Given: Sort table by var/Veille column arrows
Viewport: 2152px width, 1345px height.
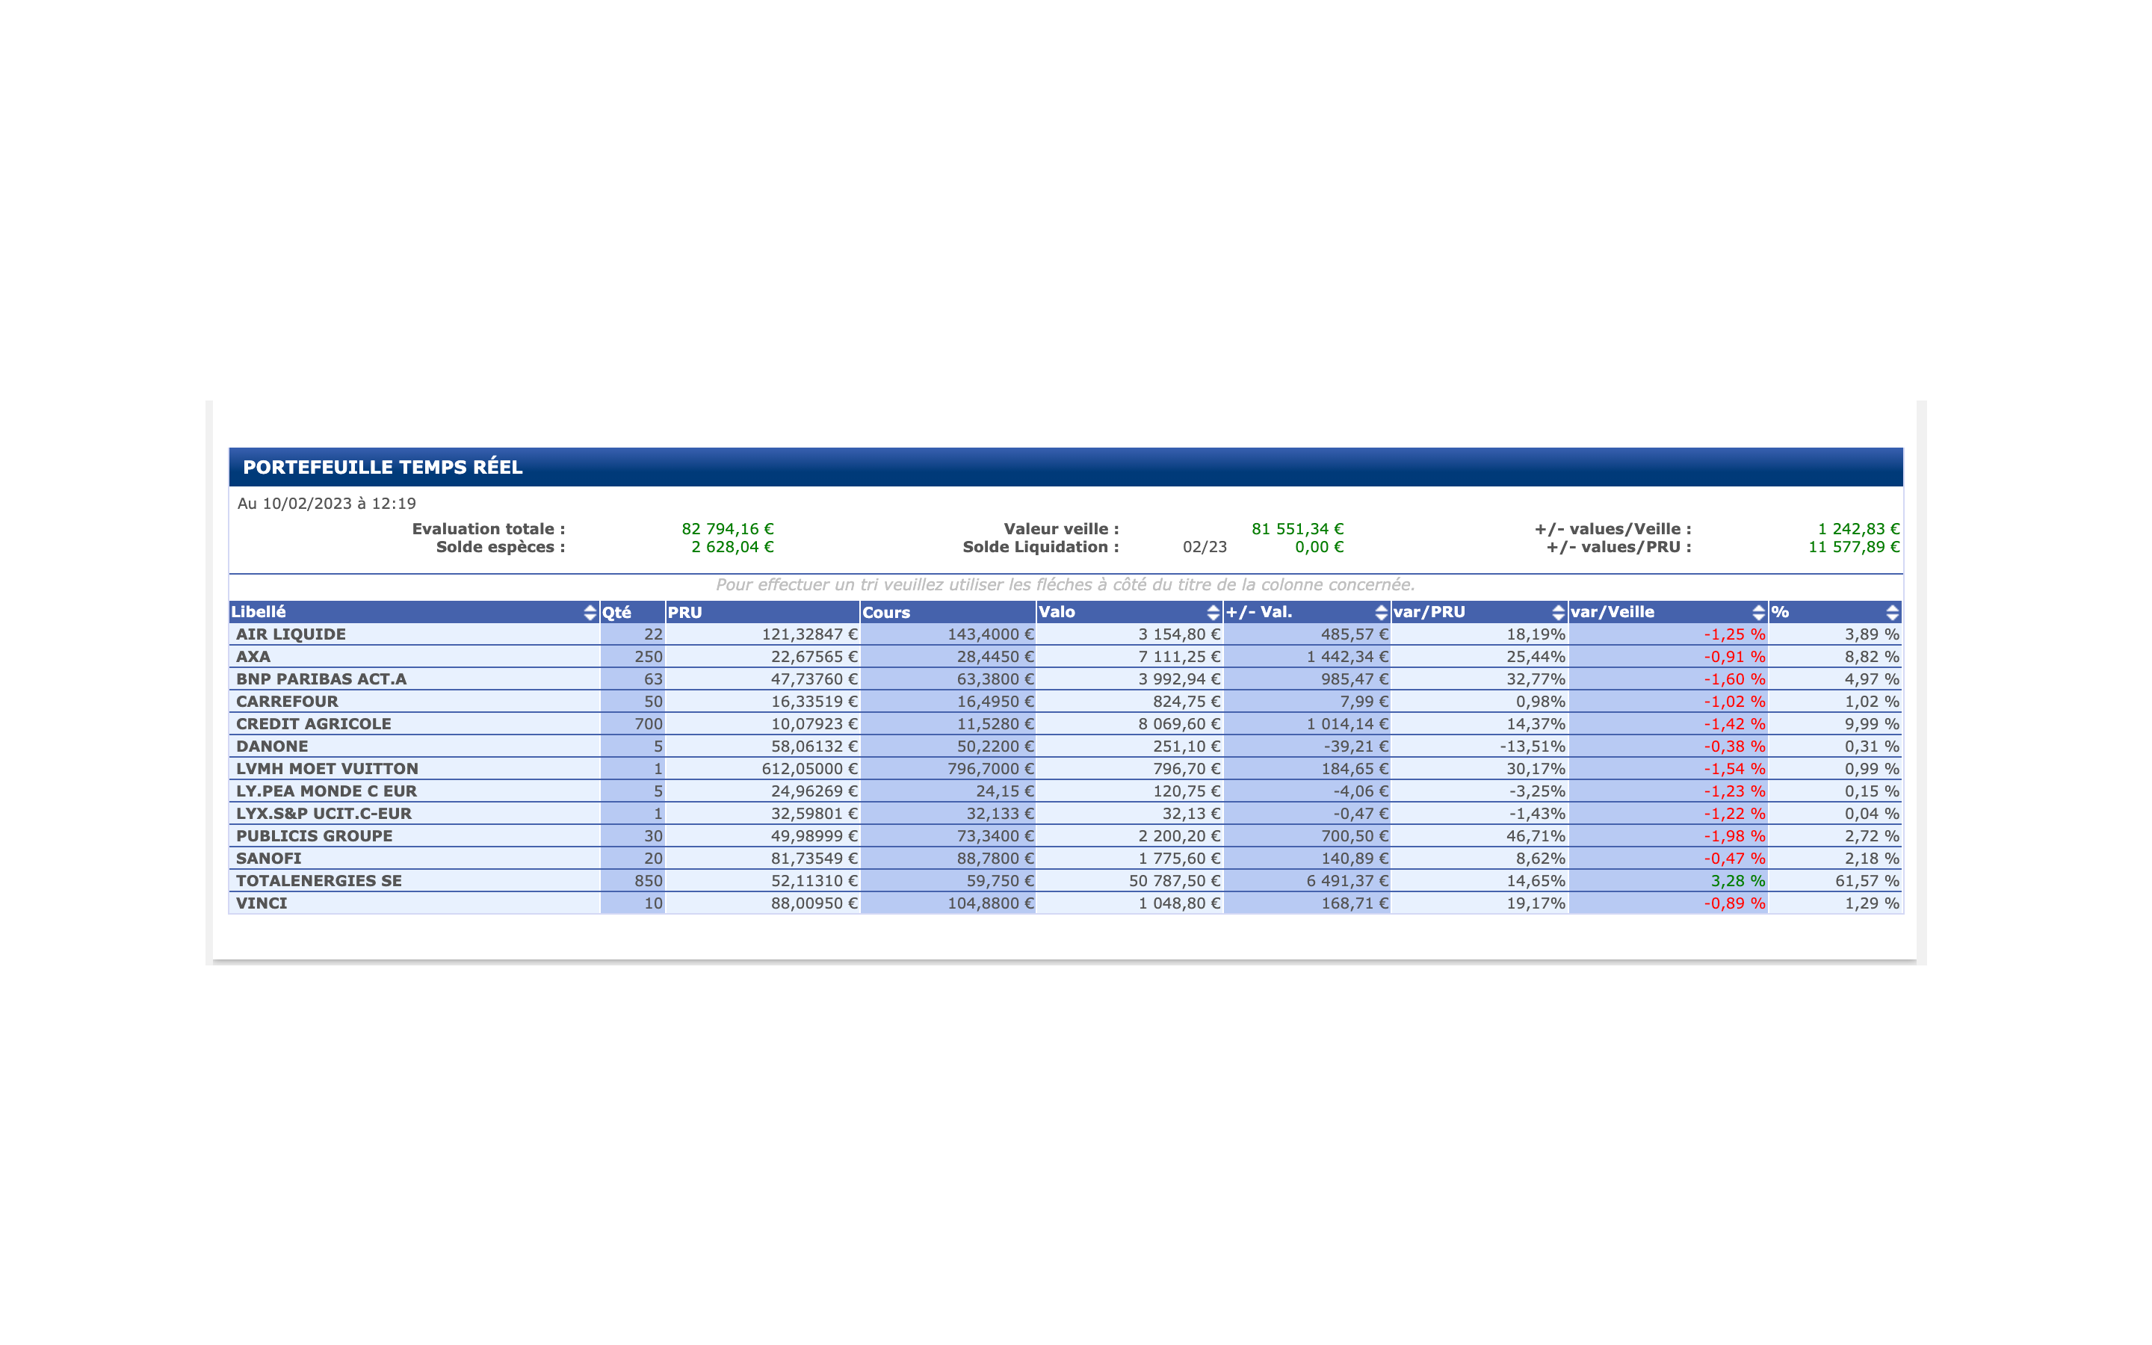Looking at the screenshot, I should click(x=1758, y=612).
